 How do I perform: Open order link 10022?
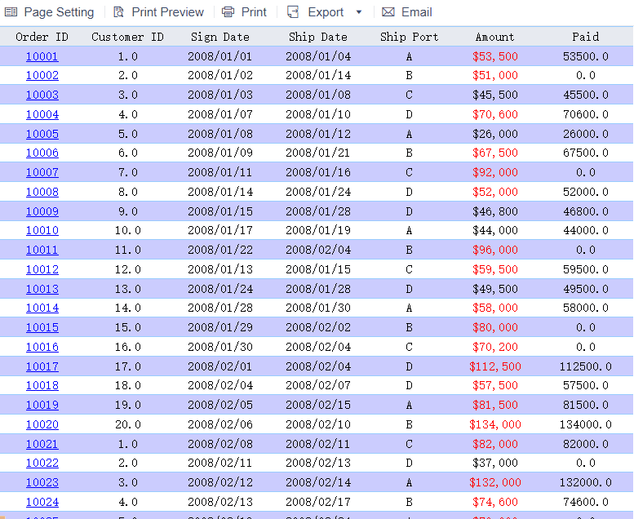42,463
